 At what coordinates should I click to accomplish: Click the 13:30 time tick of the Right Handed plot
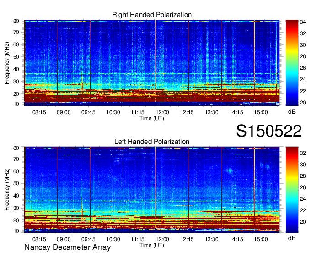coord(212,112)
